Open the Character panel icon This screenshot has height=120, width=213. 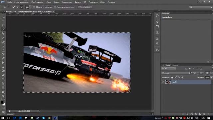point(157,39)
